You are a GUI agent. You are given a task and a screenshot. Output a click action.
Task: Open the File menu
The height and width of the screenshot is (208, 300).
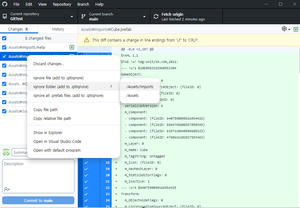(x=16, y=4)
